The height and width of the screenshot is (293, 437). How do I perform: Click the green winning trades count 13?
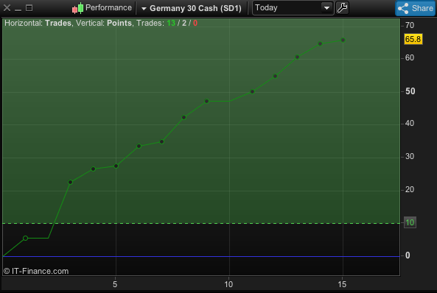pyautogui.click(x=171, y=23)
